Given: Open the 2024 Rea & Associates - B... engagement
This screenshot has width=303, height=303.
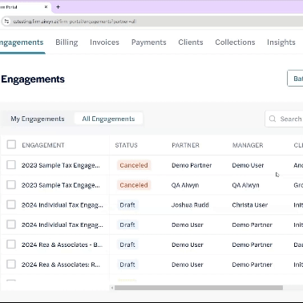Looking at the screenshot, I should tap(62, 244).
